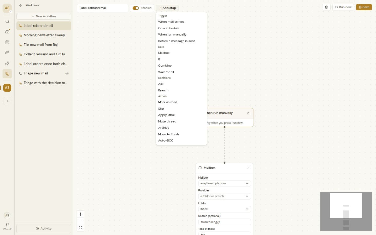Click the back arrow beside Workflows
The image size is (376, 235).
[x=21, y=5]
